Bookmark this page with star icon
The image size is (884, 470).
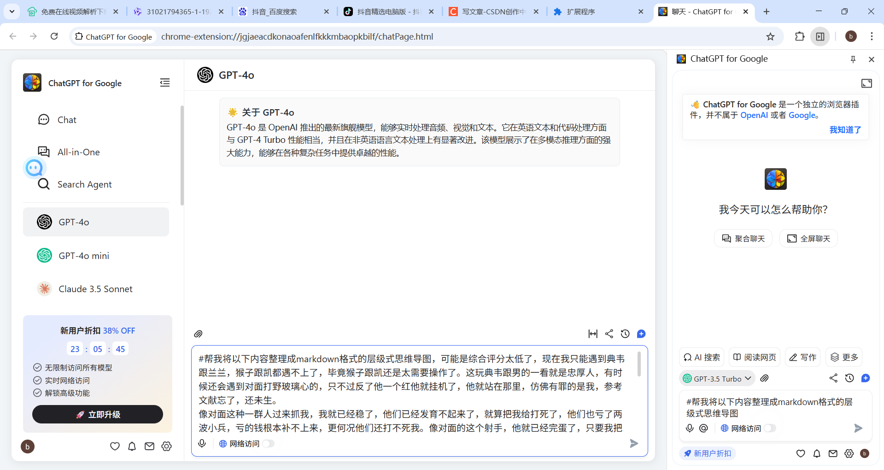coord(770,36)
